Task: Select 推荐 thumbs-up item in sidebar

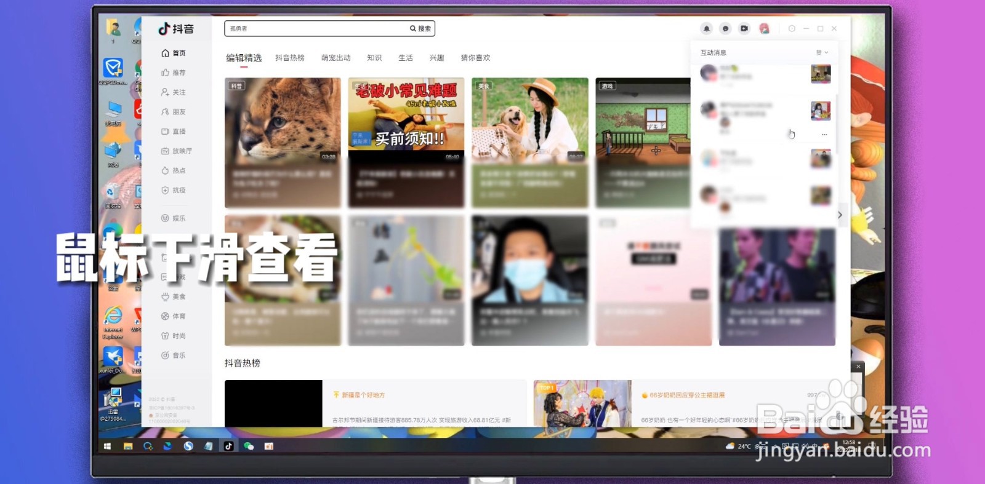Action: [174, 73]
